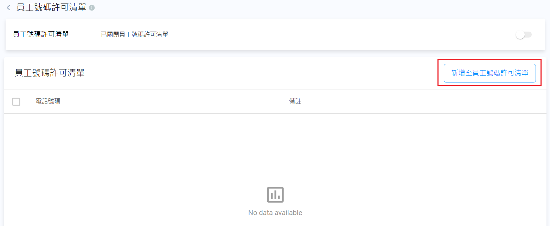
Task: Click the 電話號碼 column header
Action: [48, 101]
